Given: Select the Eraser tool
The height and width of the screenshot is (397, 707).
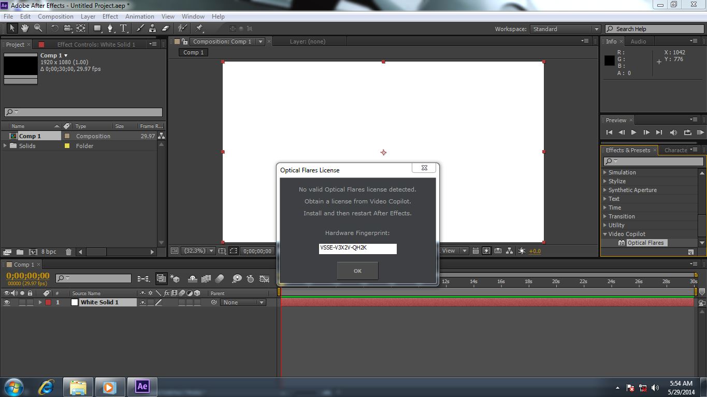Looking at the screenshot, I should click(166, 28).
